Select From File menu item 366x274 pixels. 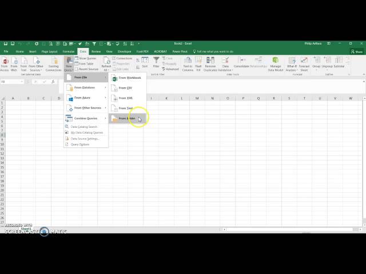click(x=86, y=78)
